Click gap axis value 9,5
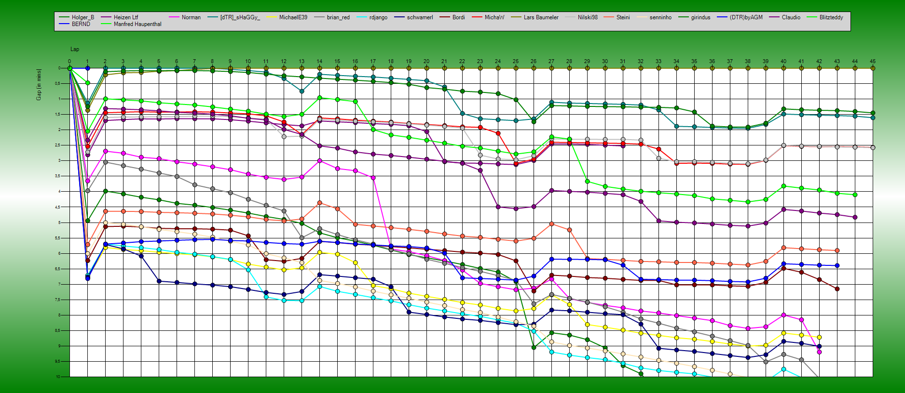The height and width of the screenshot is (393, 905). coord(57,361)
